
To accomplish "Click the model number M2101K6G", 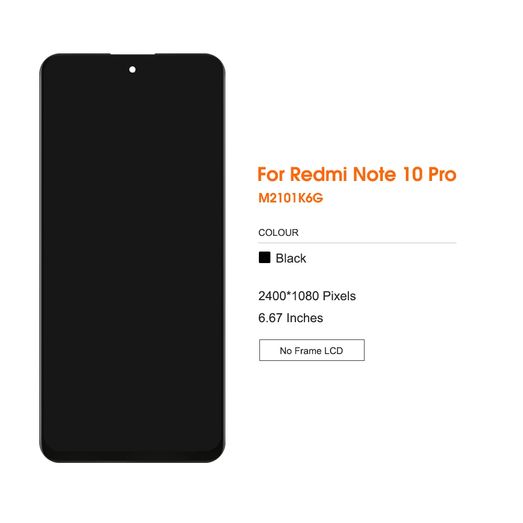I will pos(291,198).
